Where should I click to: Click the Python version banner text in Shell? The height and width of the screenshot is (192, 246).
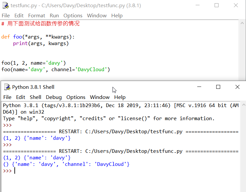(121, 108)
